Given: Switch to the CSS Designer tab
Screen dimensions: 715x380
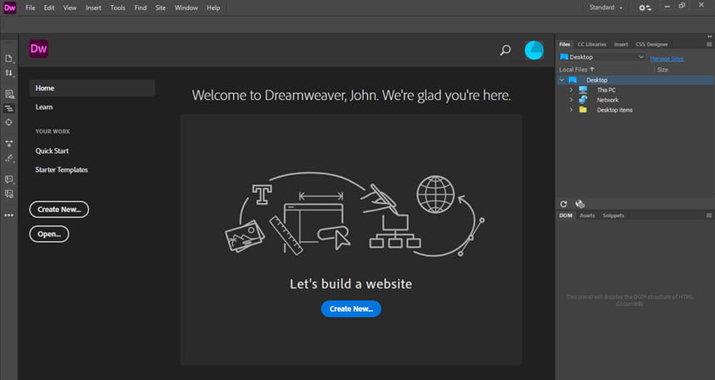Looking at the screenshot, I should click(x=652, y=44).
